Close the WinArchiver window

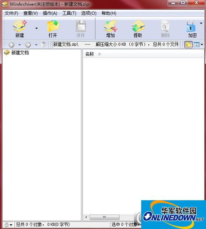196,3
